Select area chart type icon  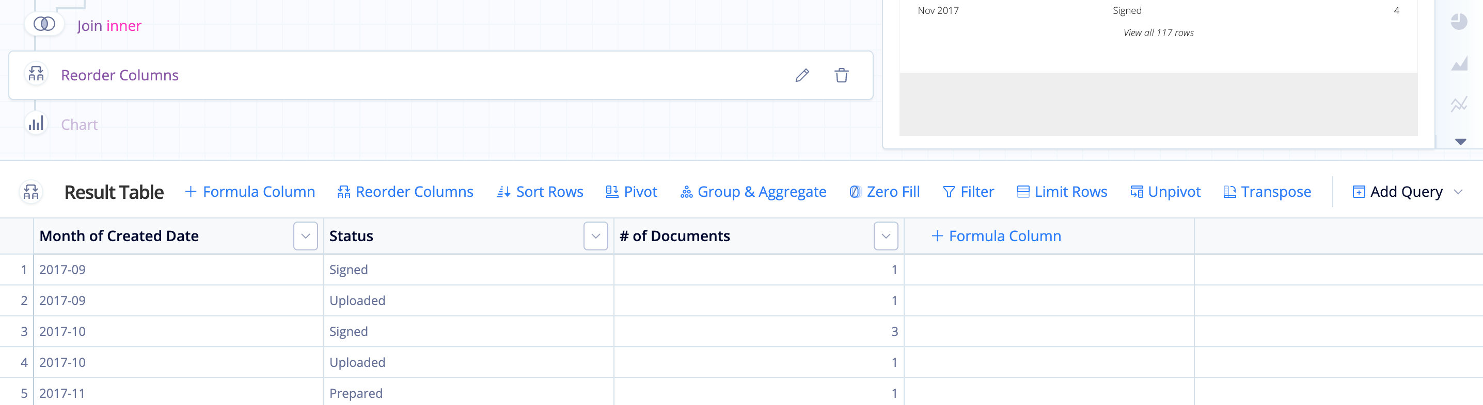[x=1458, y=63]
